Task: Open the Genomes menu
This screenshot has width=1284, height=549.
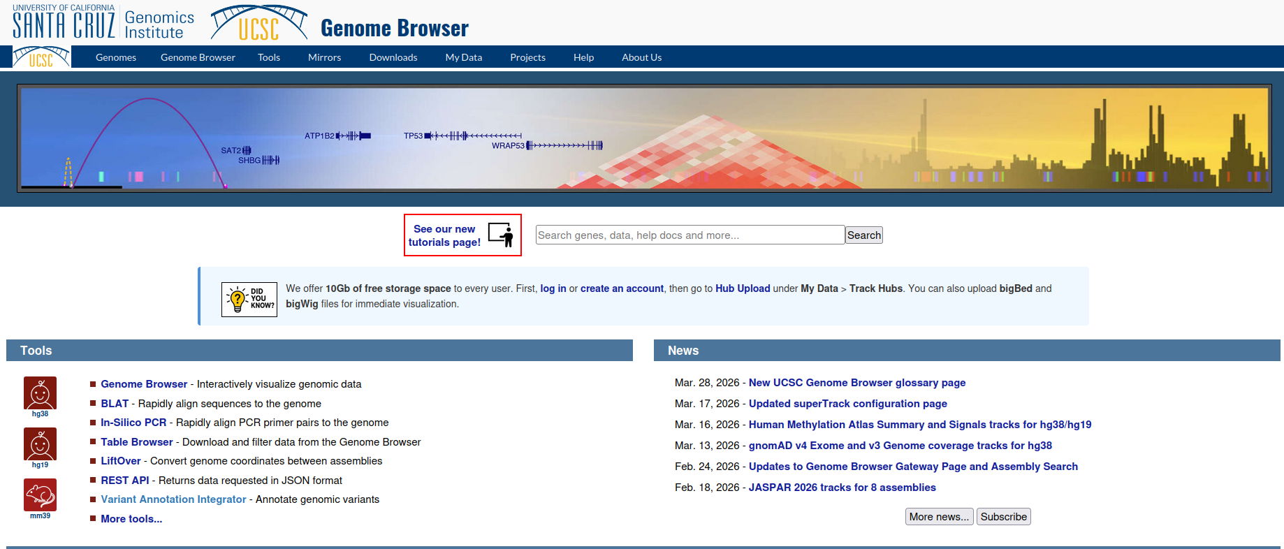Action: click(116, 57)
